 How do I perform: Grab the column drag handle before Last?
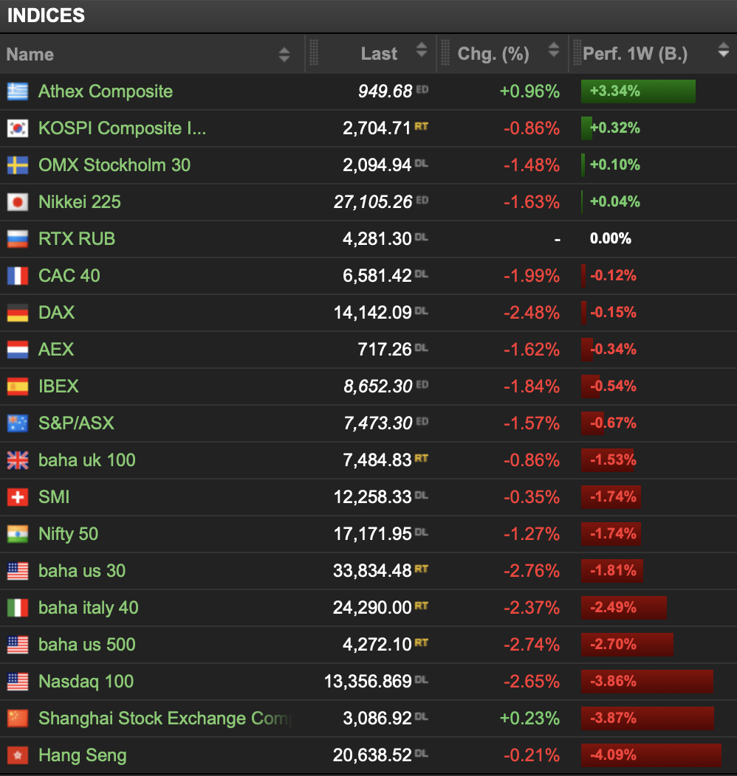314,53
